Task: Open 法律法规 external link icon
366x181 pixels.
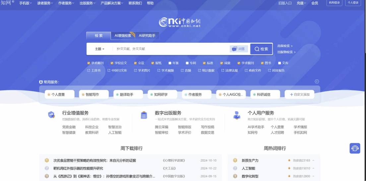Action: (222, 70)
